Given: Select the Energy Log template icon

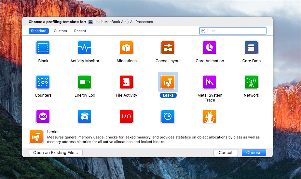Looking at the screenshot, I should click(85, 82).
